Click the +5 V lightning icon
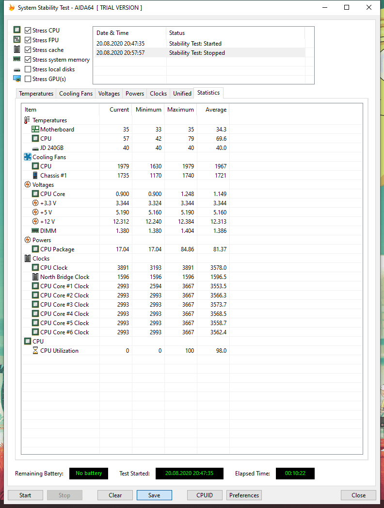Viewport: 384px width, 508px height. pos(35,212)
